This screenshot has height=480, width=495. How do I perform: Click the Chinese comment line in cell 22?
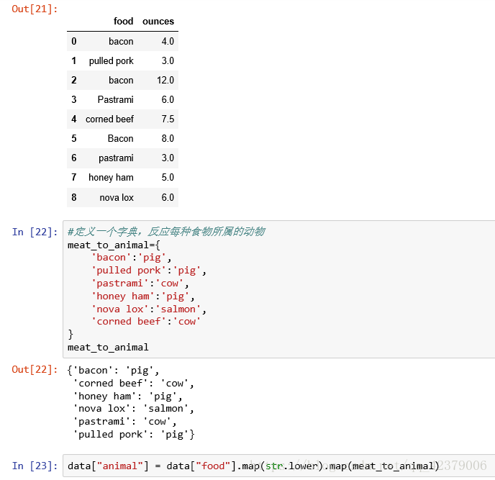tap(166, 232)
